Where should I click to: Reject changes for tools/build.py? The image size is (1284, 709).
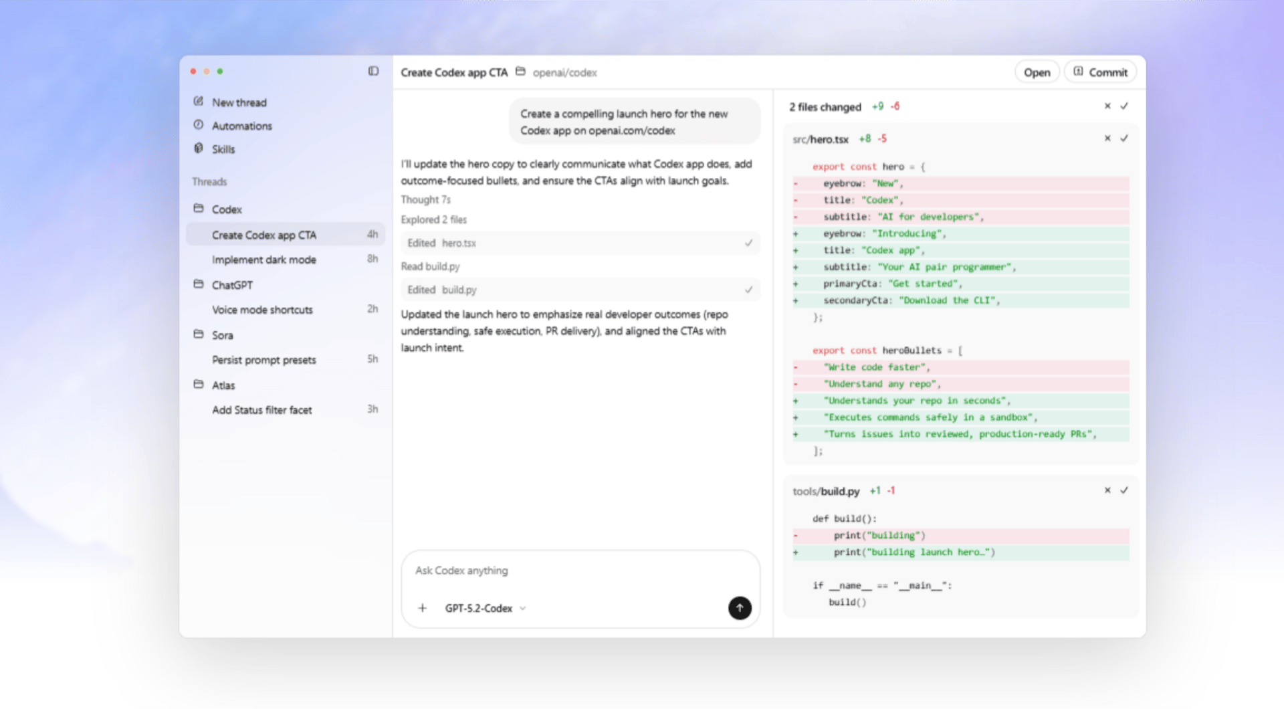1107,490
